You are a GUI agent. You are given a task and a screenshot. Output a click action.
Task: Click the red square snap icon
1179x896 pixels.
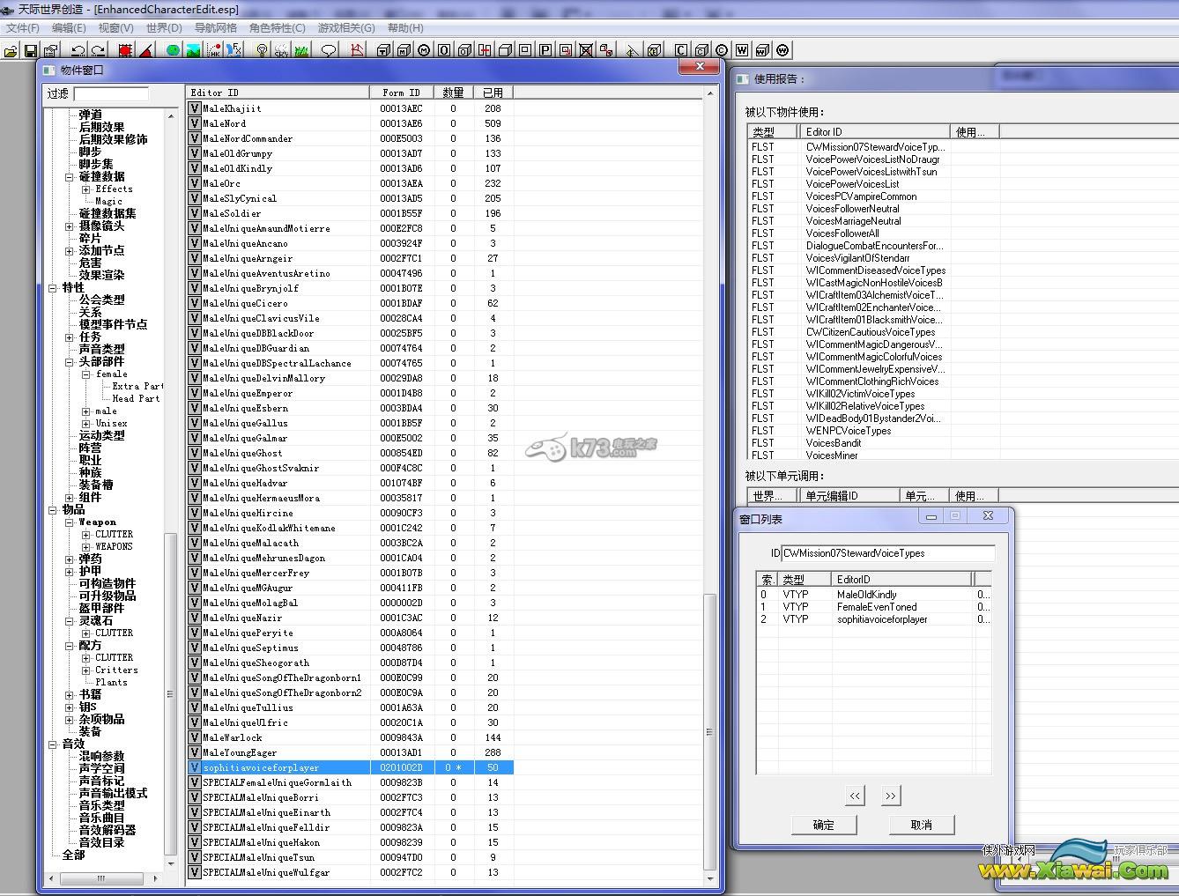pyautogui.click(x=124, y=50)
